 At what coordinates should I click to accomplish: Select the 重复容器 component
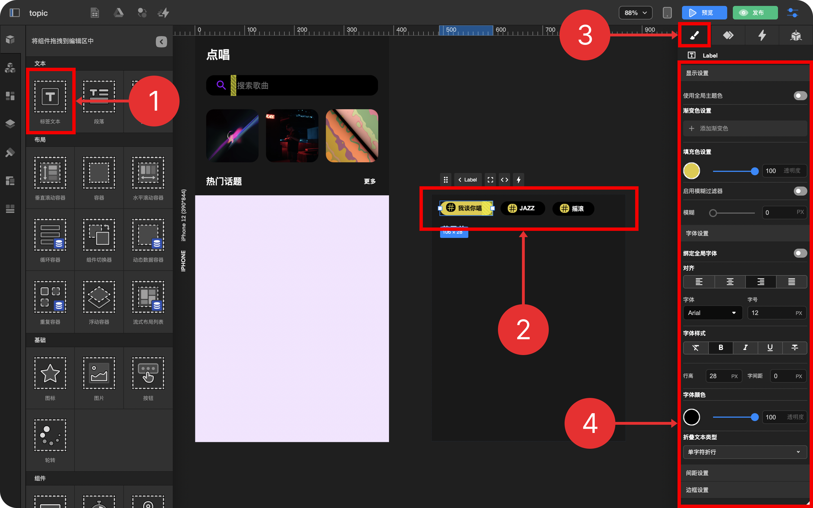(50, 302)
